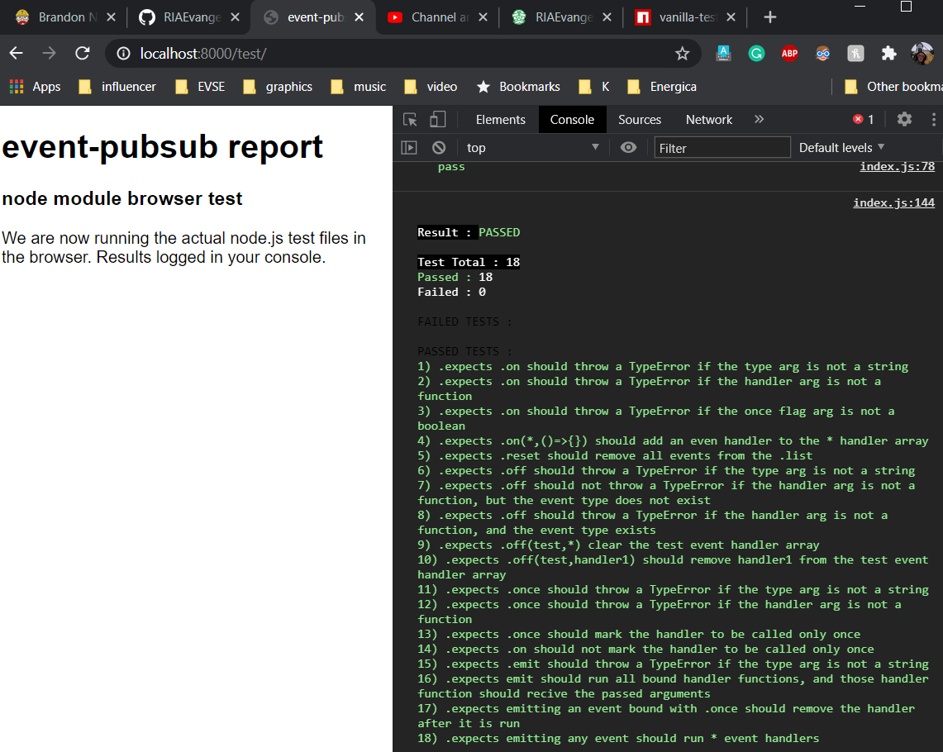Open the JavaScript context 'top' dropdown
Screen dimensions: 943x752
pos(533,147)
